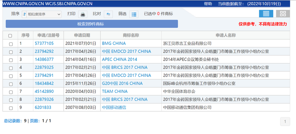This screenshot has height=134, width=296.
Task: Check the box for G20中国 2016 CHINA row
Action: click(x=11, y=84)
